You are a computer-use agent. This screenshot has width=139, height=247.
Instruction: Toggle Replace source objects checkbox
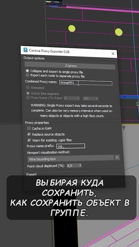tap(29, 134)
